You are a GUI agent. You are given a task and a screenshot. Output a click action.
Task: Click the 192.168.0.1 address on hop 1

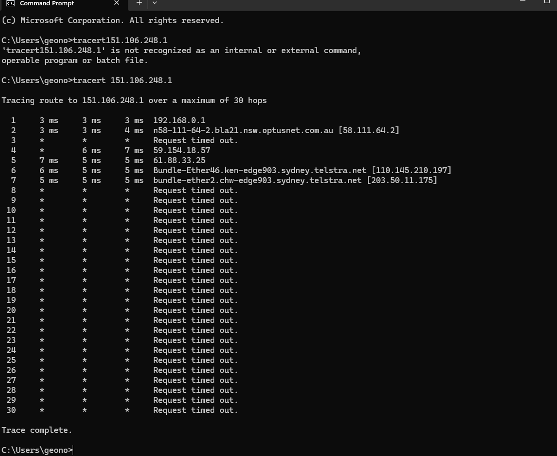[179, 120]
